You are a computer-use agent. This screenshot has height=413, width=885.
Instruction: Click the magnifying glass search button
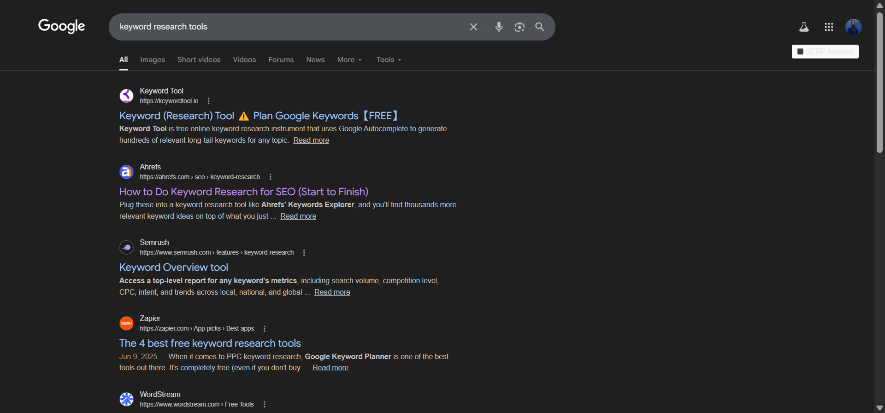[540, 27]
